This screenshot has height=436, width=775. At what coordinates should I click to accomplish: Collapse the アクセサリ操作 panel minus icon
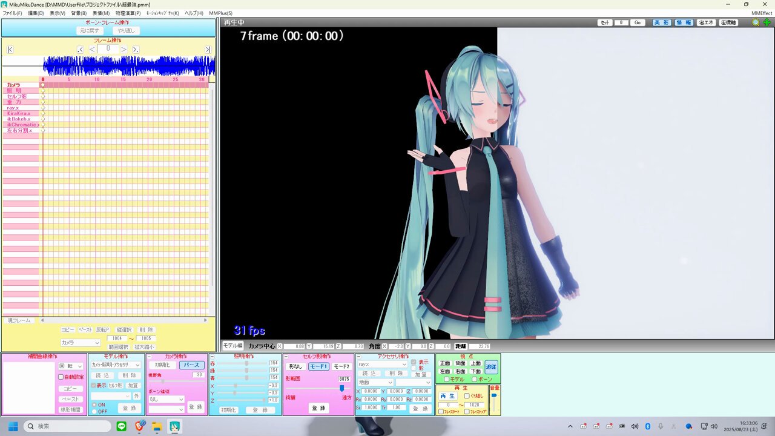point(358,357)
